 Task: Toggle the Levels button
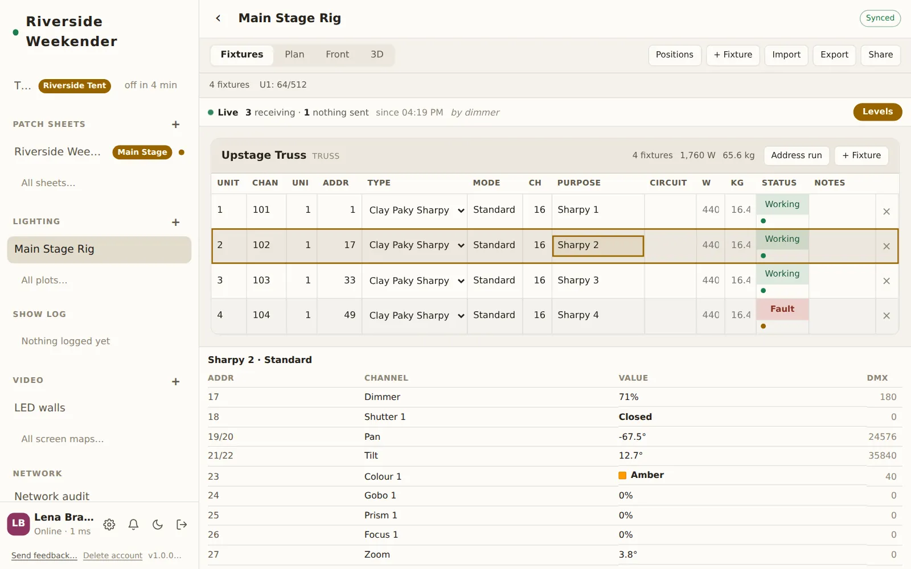[877, 112]
